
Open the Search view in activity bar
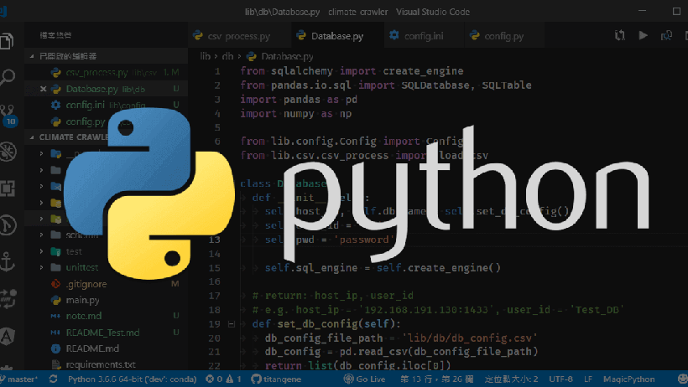(x=7, y=77)
